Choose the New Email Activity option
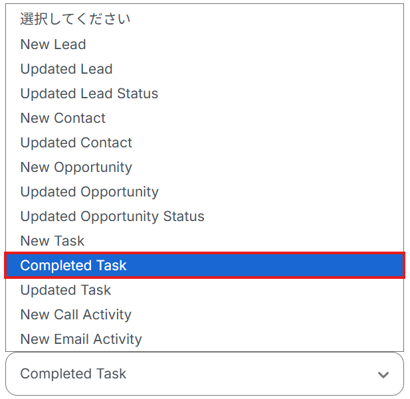The height and width of the screenshot is (399, 410). click(81, 339)
